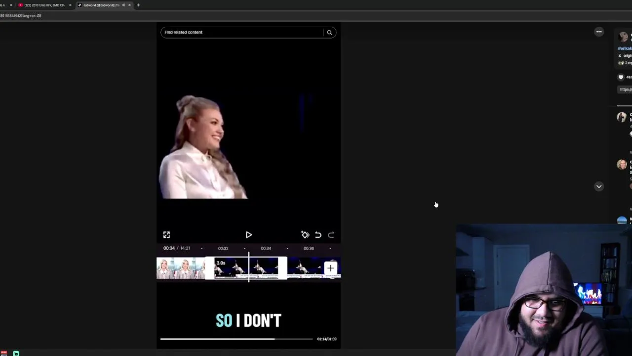
Task: Mute audio via the tab speaker icon
Action: coord(123,5)
